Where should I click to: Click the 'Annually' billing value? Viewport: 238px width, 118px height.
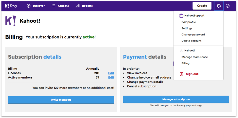coord(93,69)
